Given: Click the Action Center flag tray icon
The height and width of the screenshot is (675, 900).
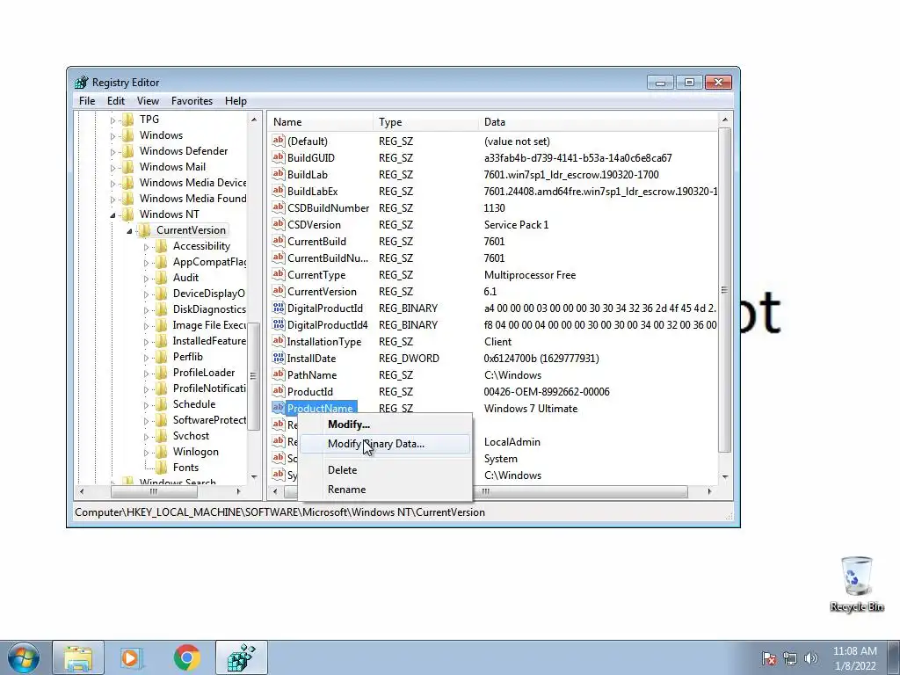Looking at the screenshot, I should 769,658.
